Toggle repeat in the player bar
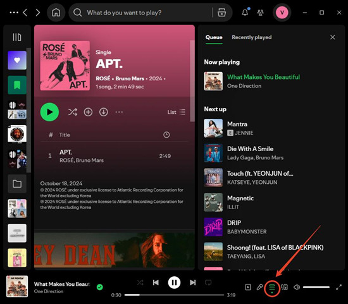This screenshot has height=304, width=348. (208, 283)
